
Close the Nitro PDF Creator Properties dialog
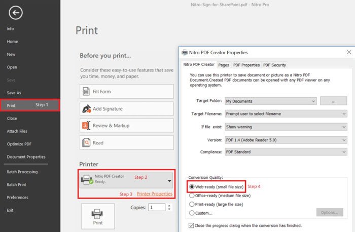click(349, 53)
